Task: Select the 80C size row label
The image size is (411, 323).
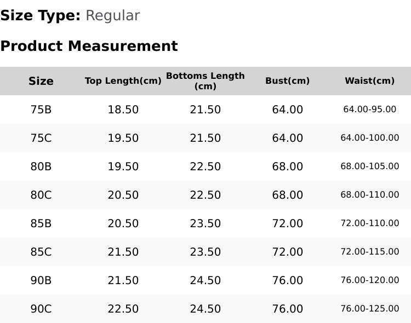Action: 41,195
